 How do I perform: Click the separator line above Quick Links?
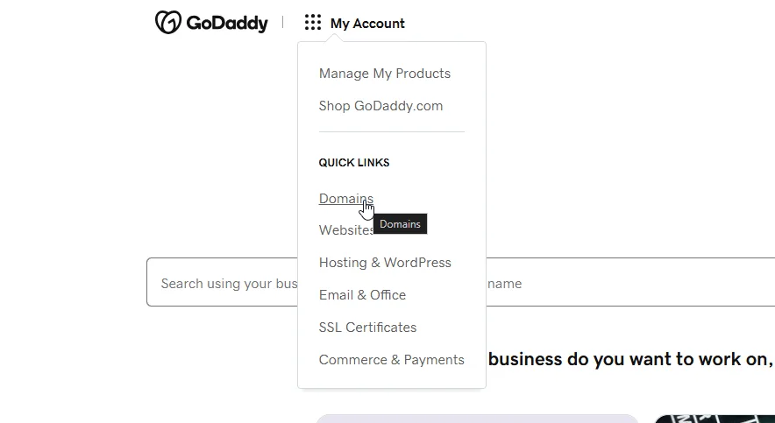[x=391, y=132]
